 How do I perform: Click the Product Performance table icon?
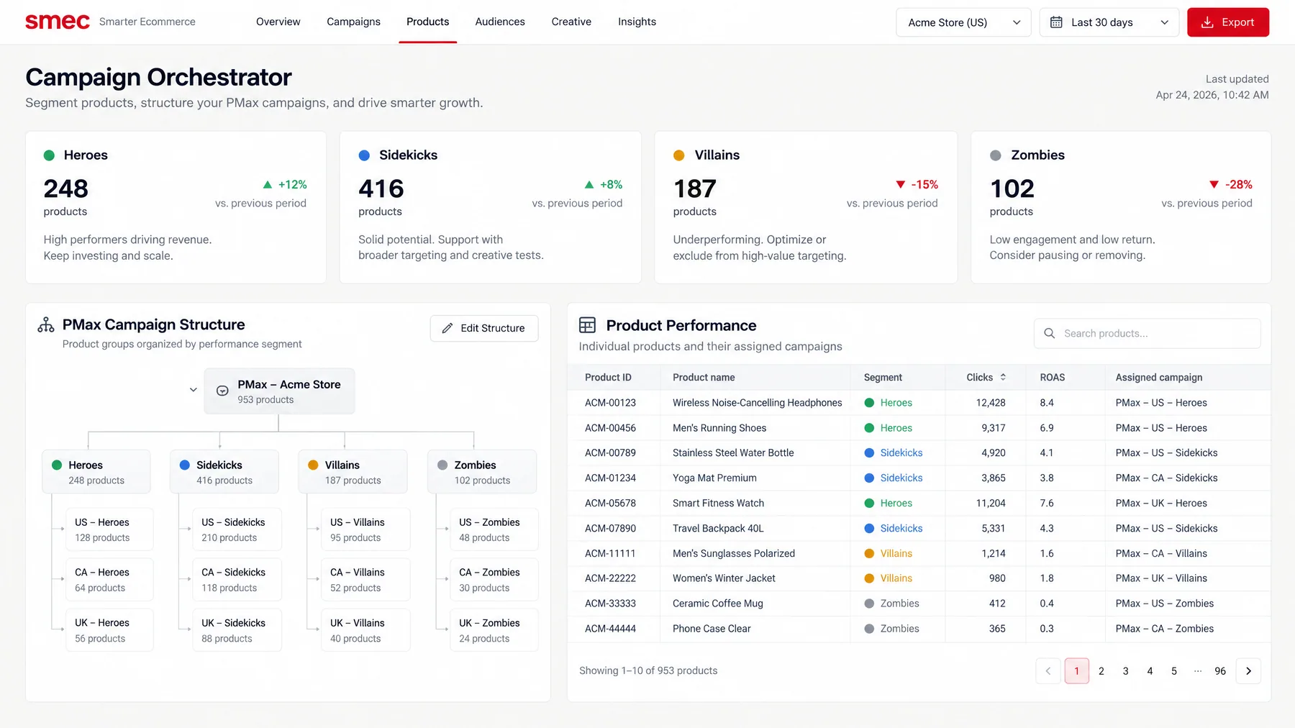(x=587, y=325)
